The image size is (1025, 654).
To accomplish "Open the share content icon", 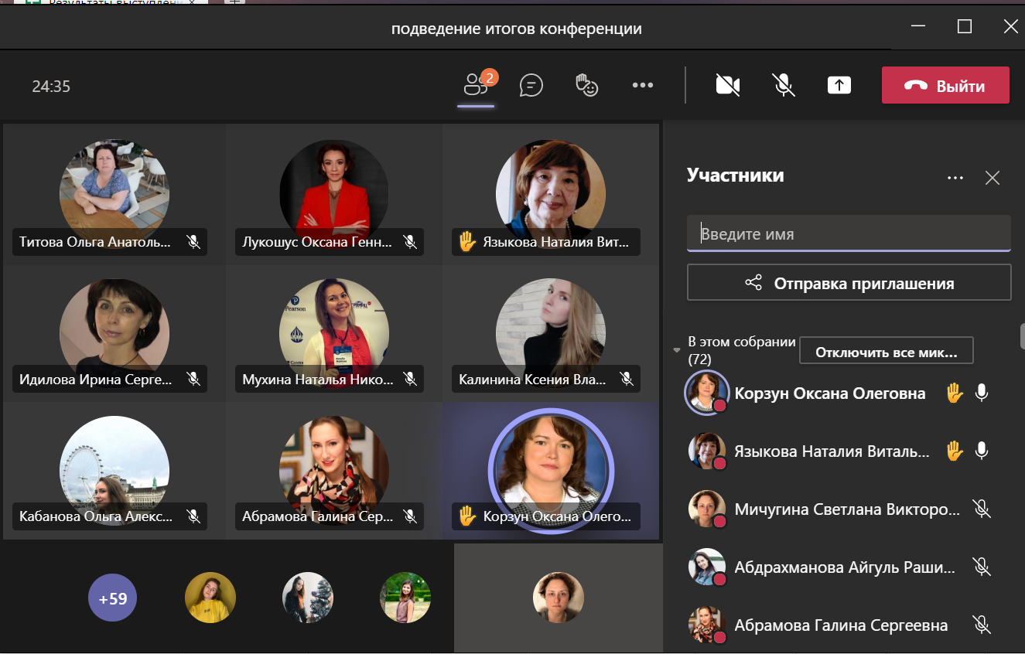I will [839, 85].
